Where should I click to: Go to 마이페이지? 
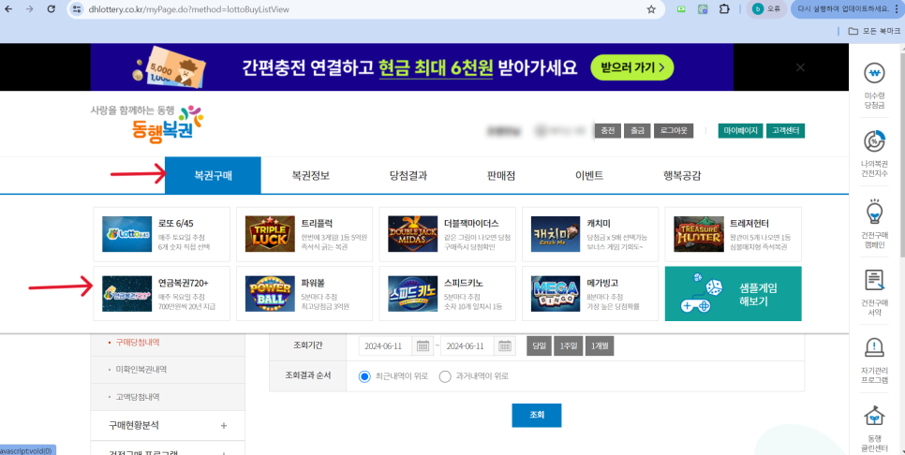741,130
